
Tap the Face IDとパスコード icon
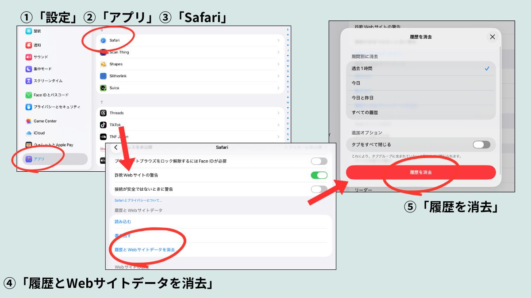(29, 95)
